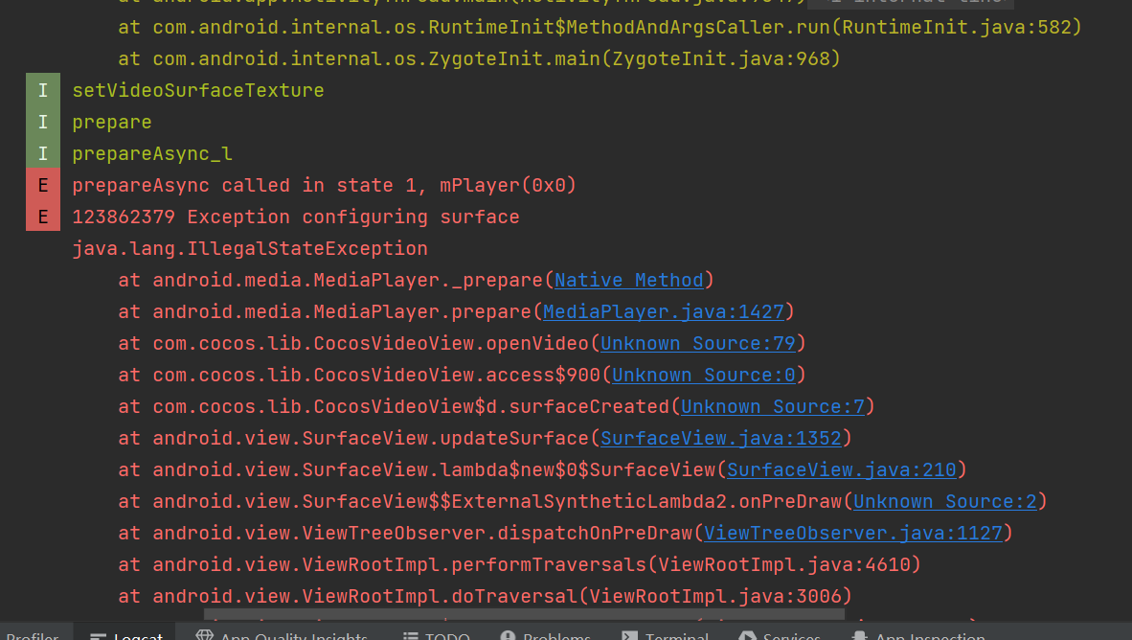The width and height of the screenshot is (1132, 640).
Task: Jump to SurfaceView.java:1352
Action: pos(721,439)
